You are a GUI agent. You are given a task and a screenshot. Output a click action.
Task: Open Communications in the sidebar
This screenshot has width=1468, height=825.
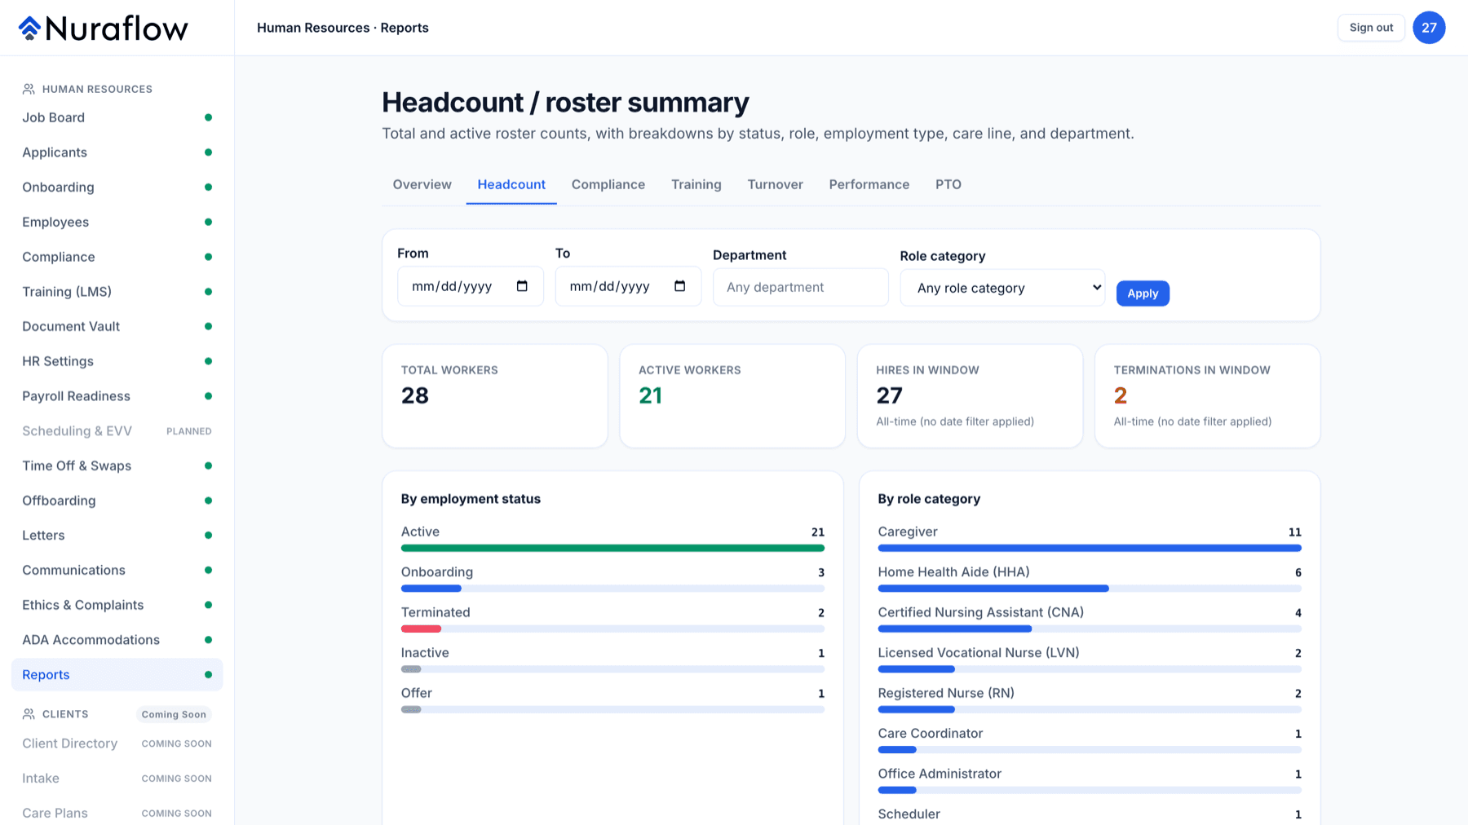117,570
